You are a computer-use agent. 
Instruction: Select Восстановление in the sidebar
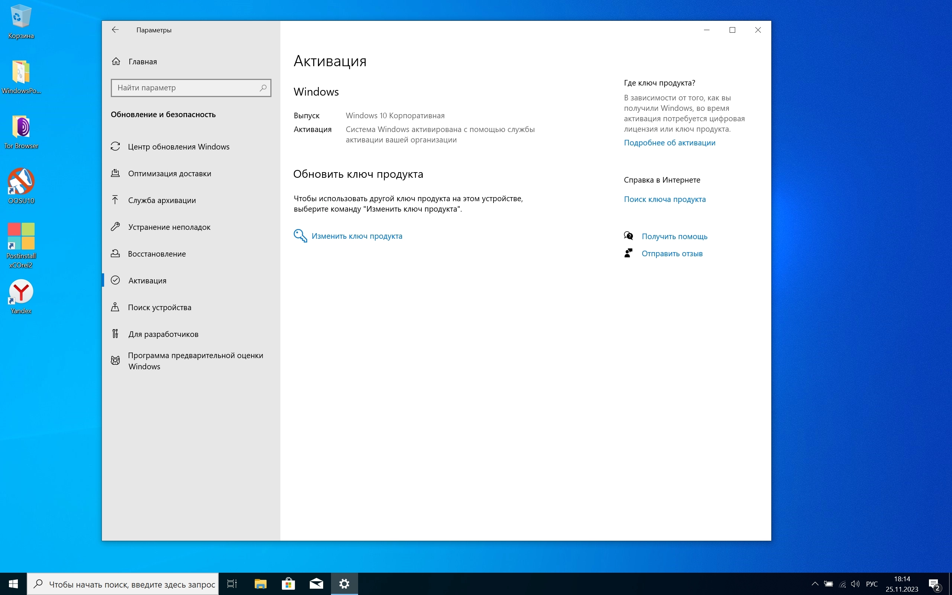[x=157, y=254]
